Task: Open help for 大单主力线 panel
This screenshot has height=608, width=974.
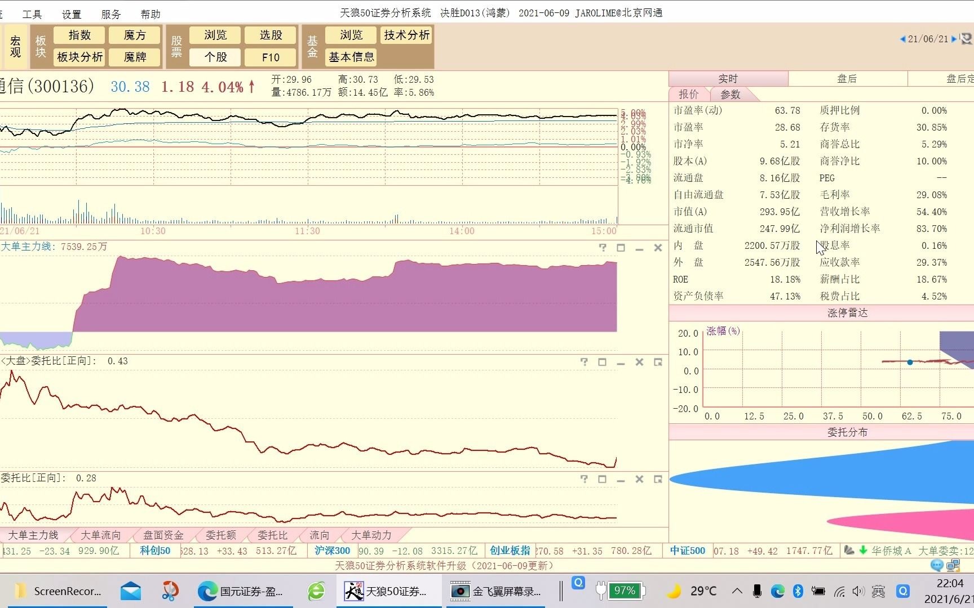Action: pyautogui.click(x=603, y=248)
